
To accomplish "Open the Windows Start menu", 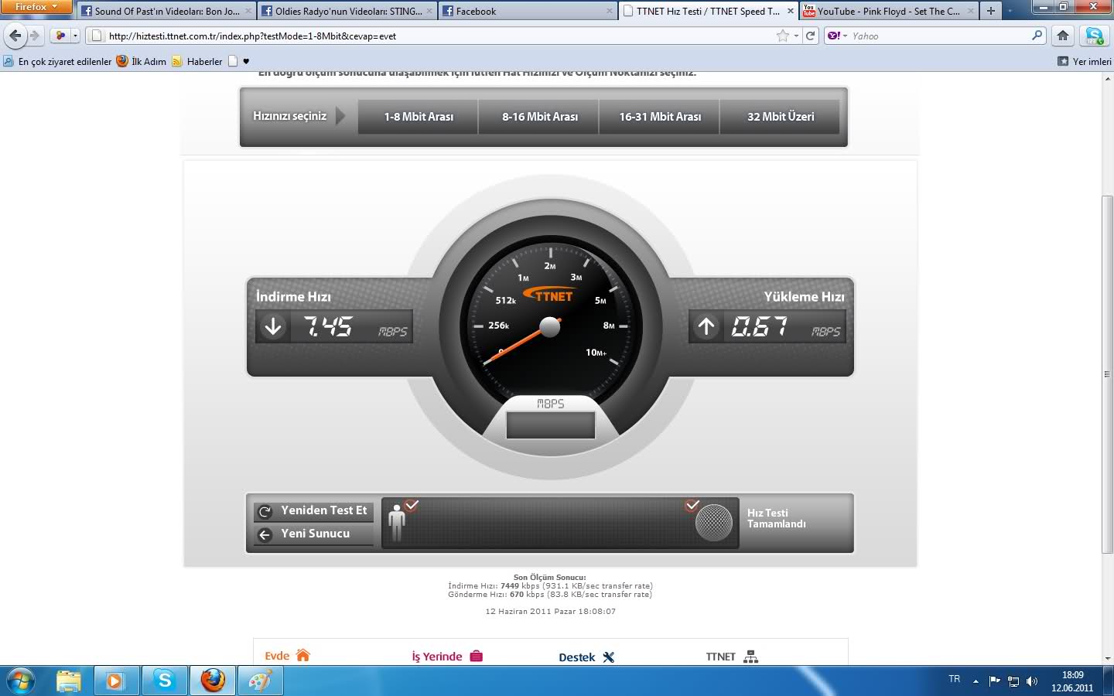I will [20, 681].
